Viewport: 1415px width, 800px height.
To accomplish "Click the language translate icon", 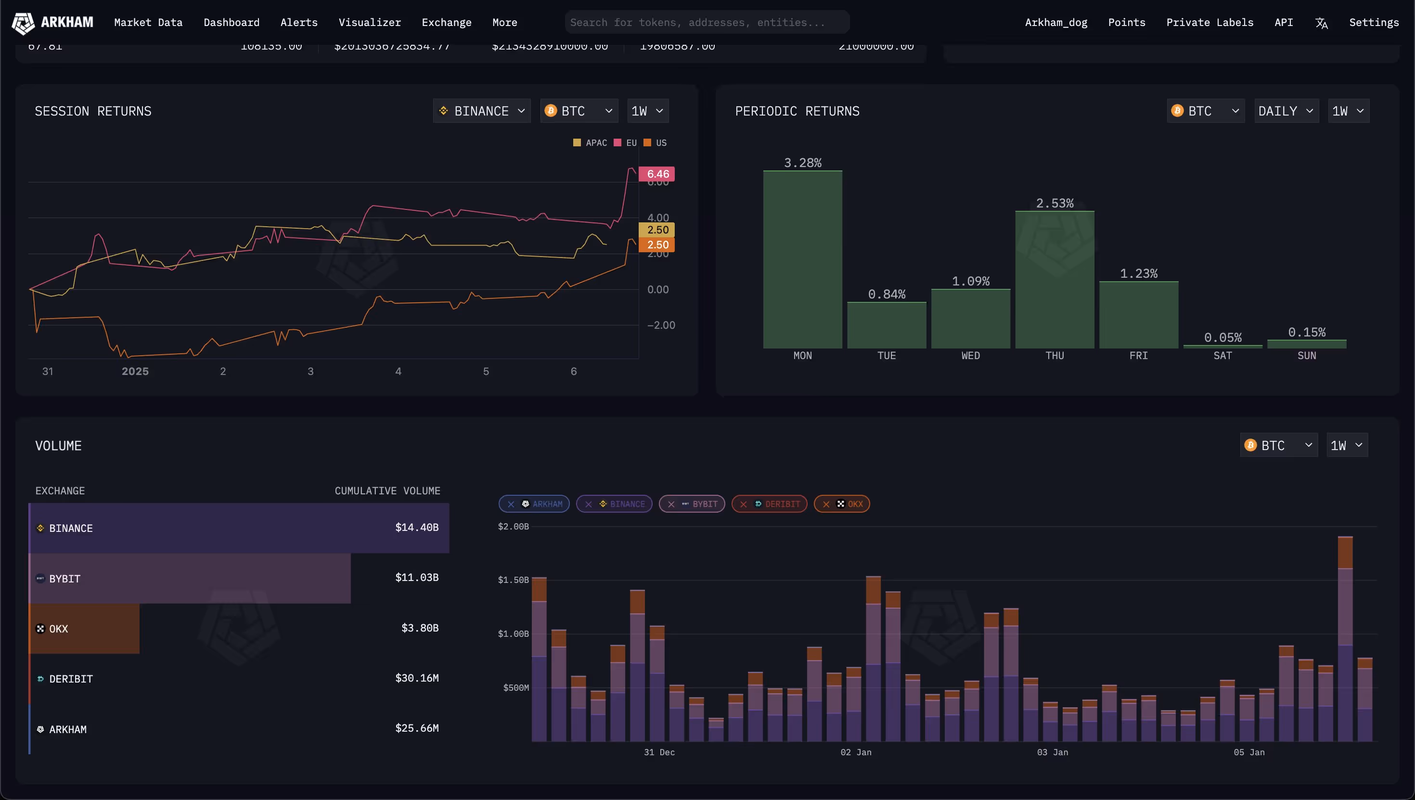I will coord(1321,23).
